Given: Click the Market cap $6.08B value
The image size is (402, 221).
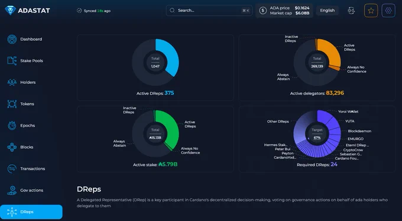Looking at the screenshot, I should click(302, 13).
